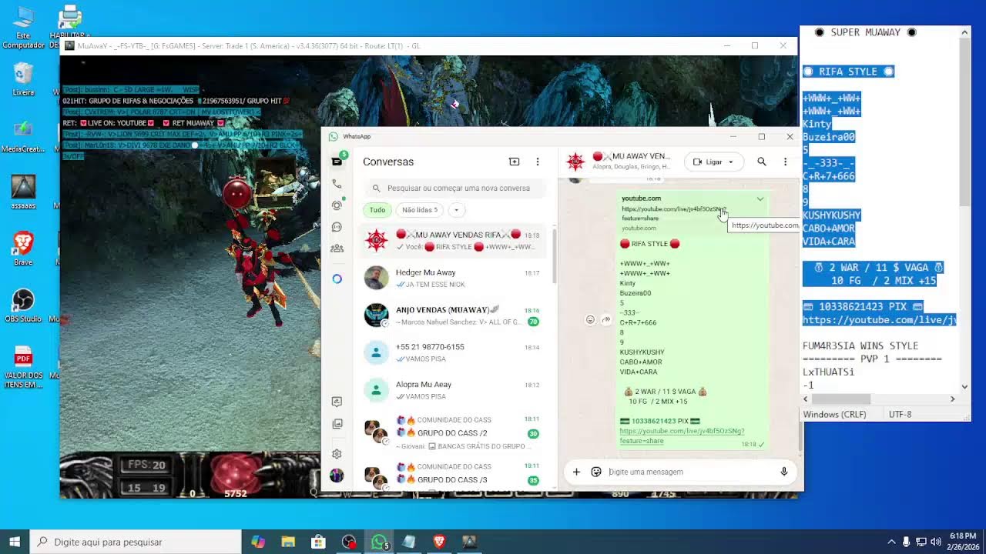This screenshot has width=986, height=554.
Task: Record voice message with microphone icon
Action: (783, 472)
